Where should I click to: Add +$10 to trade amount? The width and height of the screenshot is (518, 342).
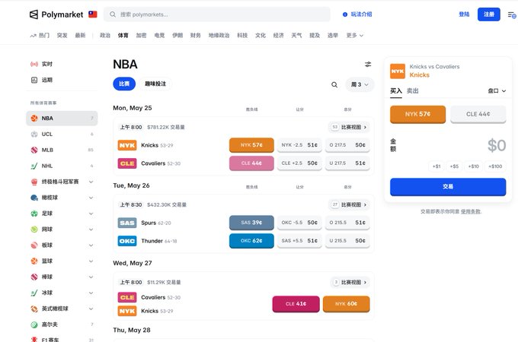(473, 166)
